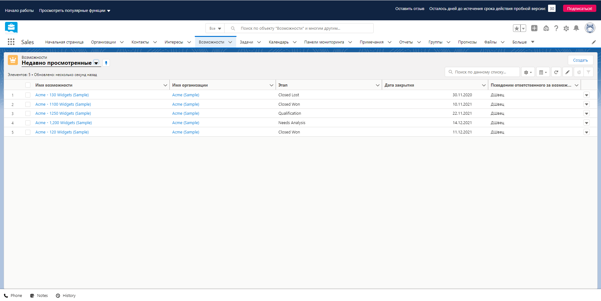Open Имя возможности column menu chevron
This screenshot has height=301, width=601.
point(165,85)
